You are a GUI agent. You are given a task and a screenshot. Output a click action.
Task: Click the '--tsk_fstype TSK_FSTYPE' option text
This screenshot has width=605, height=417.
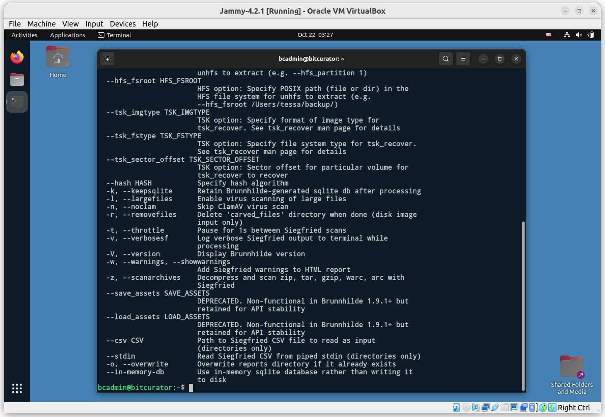tap(154, 136)
